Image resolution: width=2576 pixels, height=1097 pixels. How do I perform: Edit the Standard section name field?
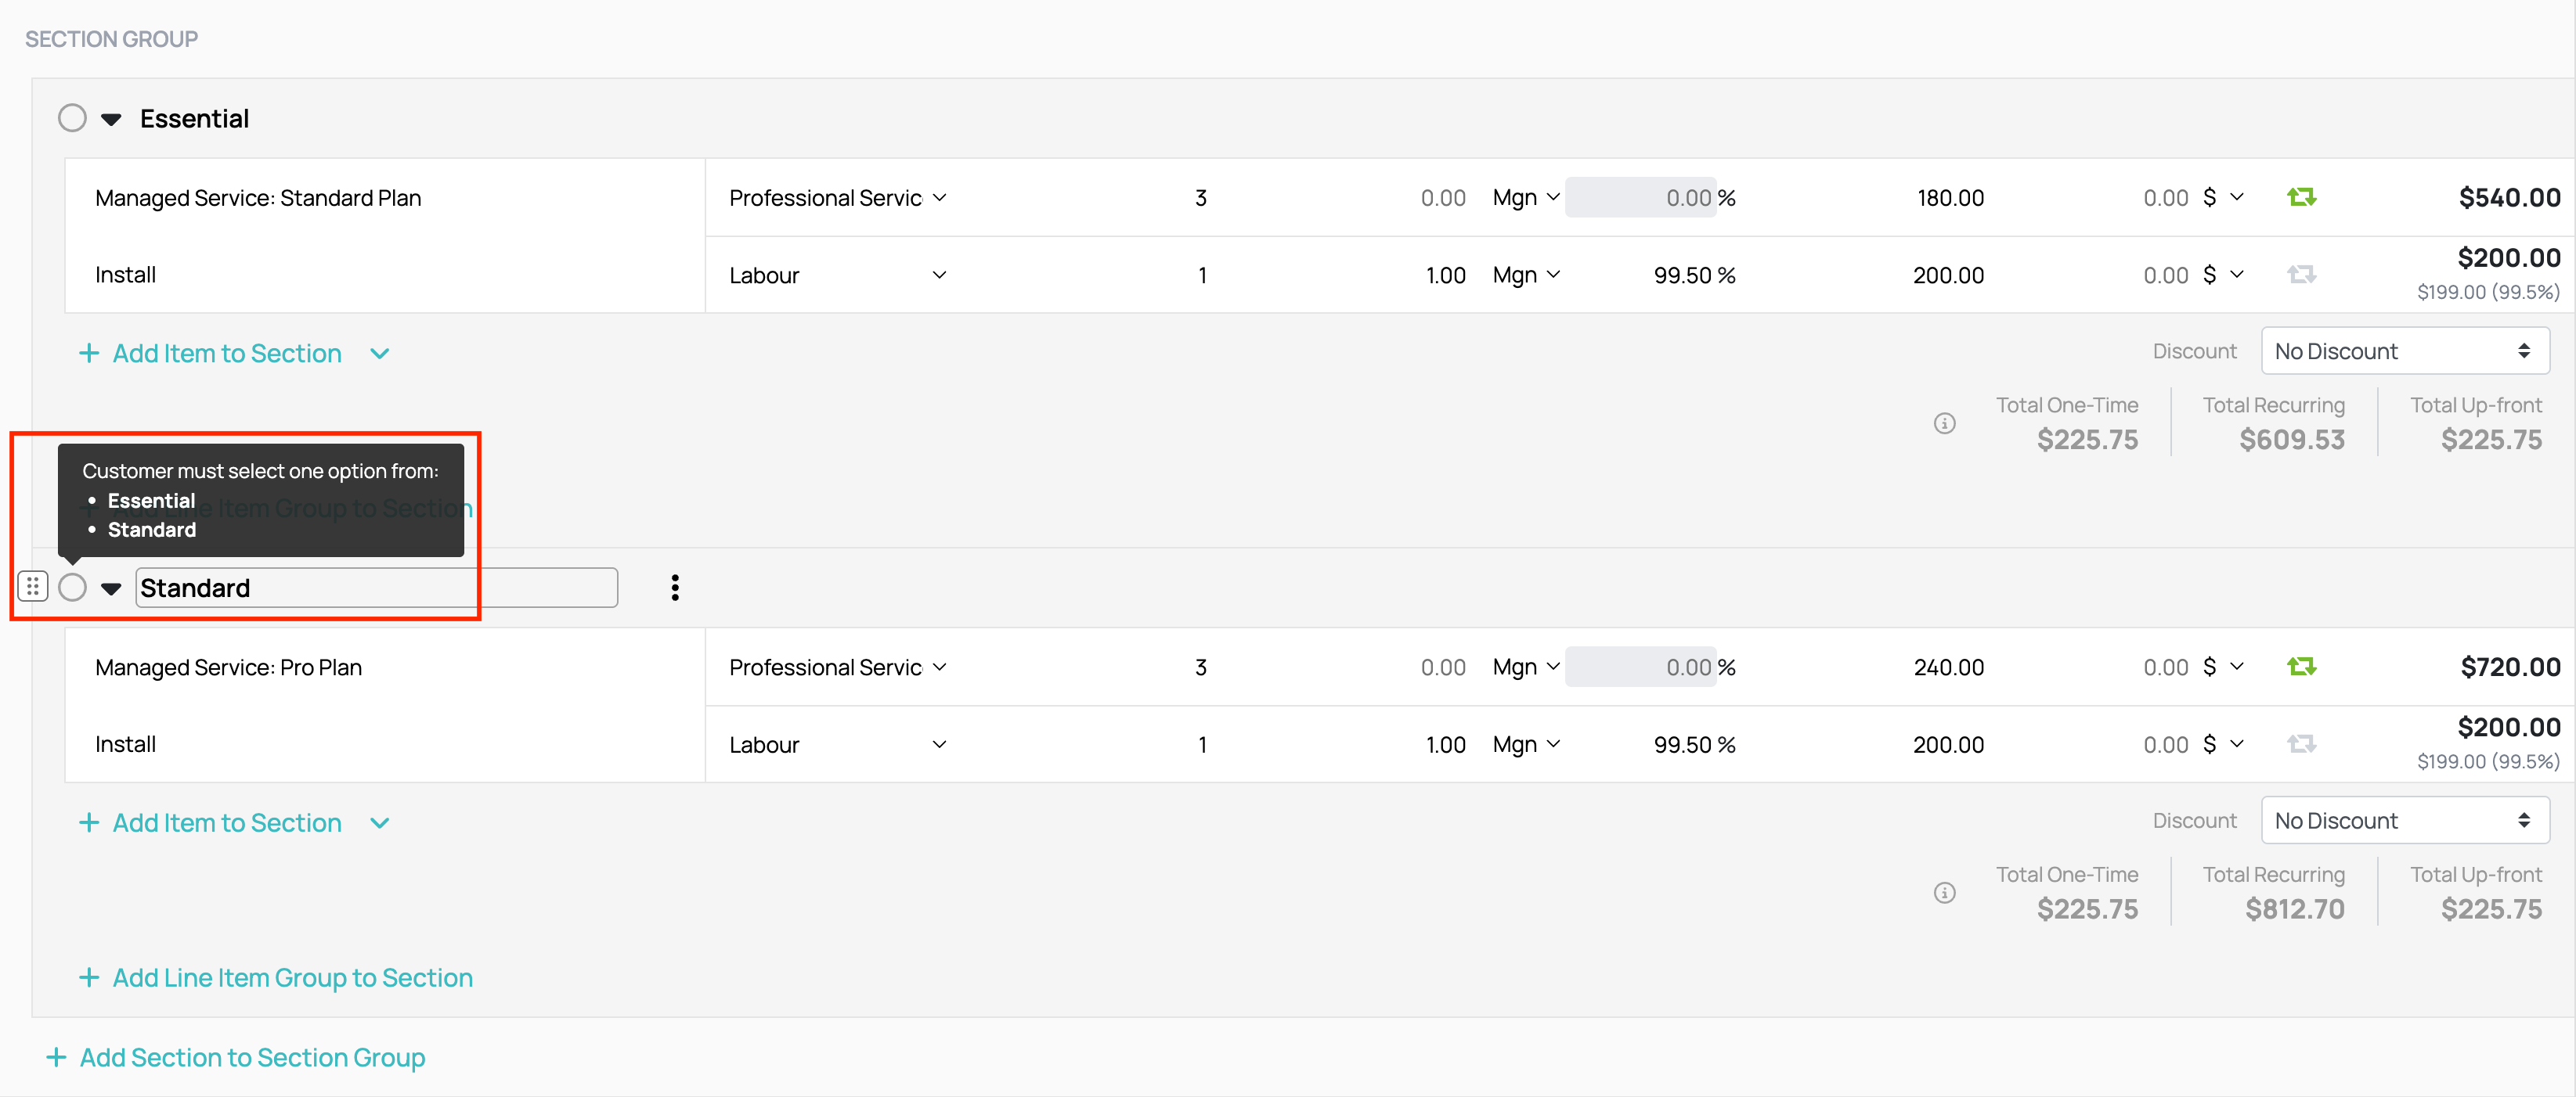tap(377, 588)
